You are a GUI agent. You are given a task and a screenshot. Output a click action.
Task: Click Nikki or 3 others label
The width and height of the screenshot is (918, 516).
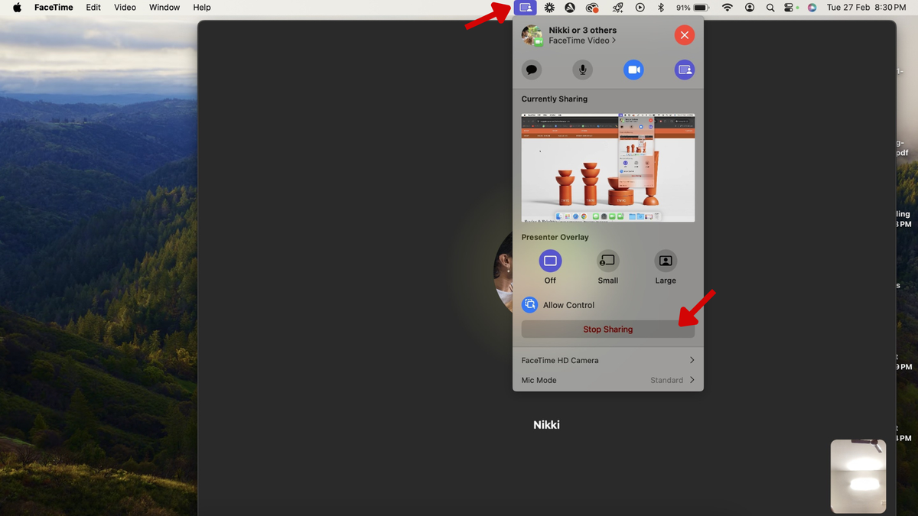[x=583, y=30]
